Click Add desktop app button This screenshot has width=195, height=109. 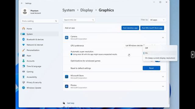tap(130, 28)
